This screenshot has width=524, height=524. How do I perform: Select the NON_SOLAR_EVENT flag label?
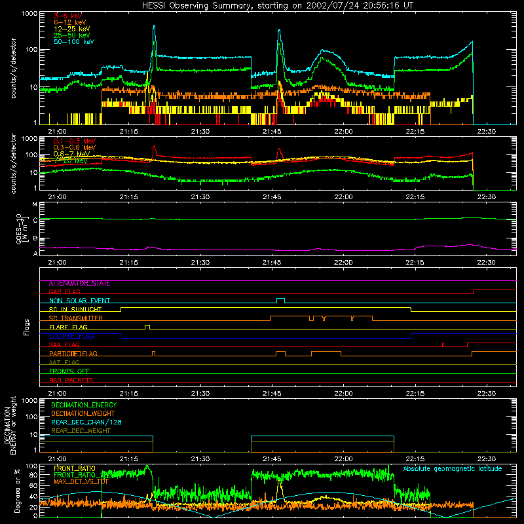pos(79,301)
